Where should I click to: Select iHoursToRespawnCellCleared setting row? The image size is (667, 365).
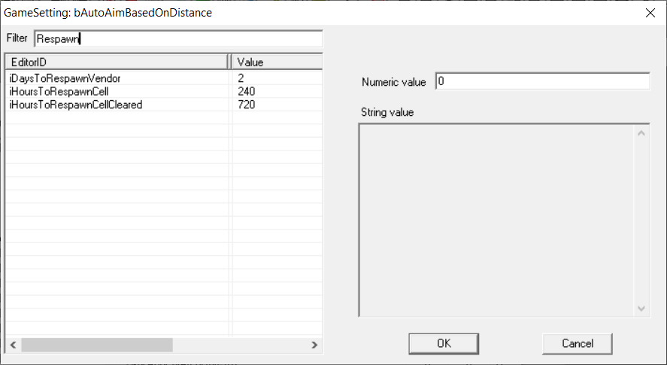(75, 105)
